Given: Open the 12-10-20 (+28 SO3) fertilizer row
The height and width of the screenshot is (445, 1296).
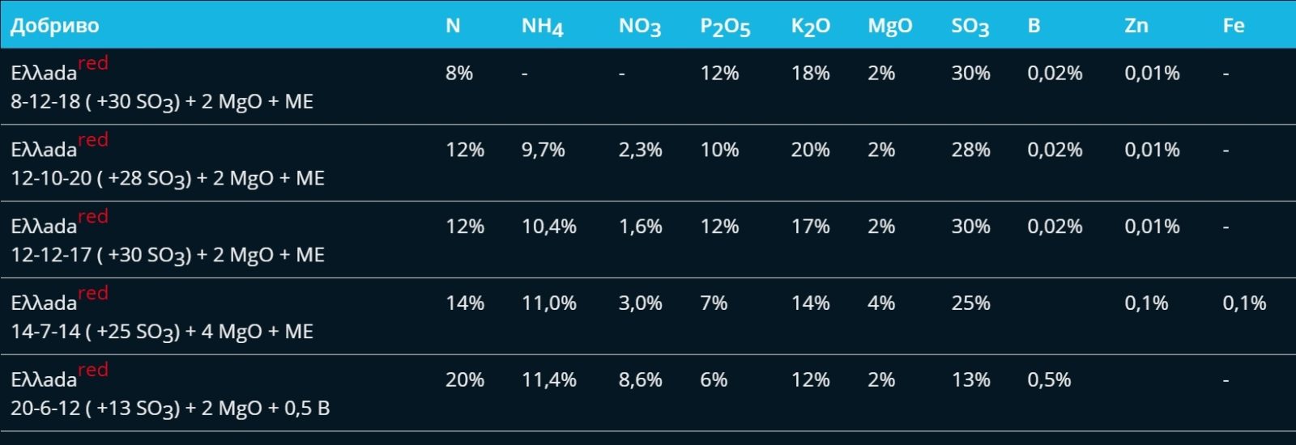Looking at the screenshot, I should 168,178.
